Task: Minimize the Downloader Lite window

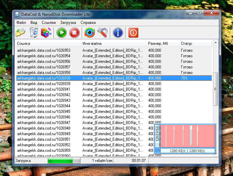Action: coord(190,13)
